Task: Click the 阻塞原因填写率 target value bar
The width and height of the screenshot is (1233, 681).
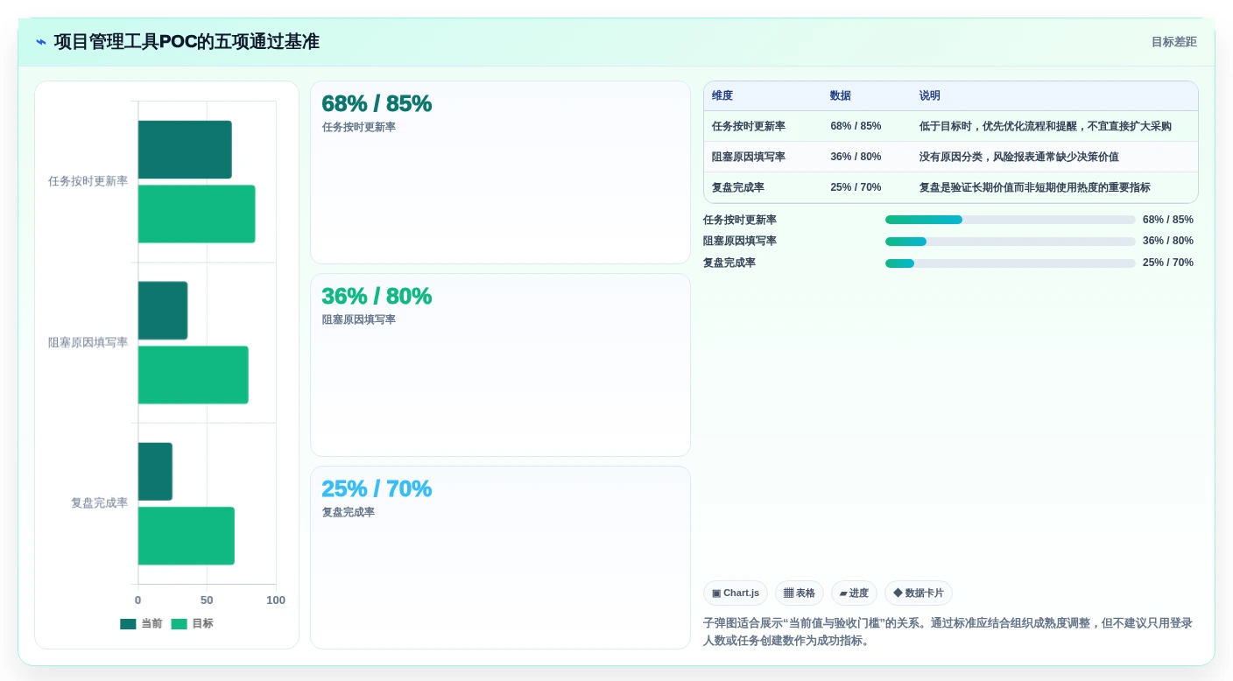Action: coord(194,375)
